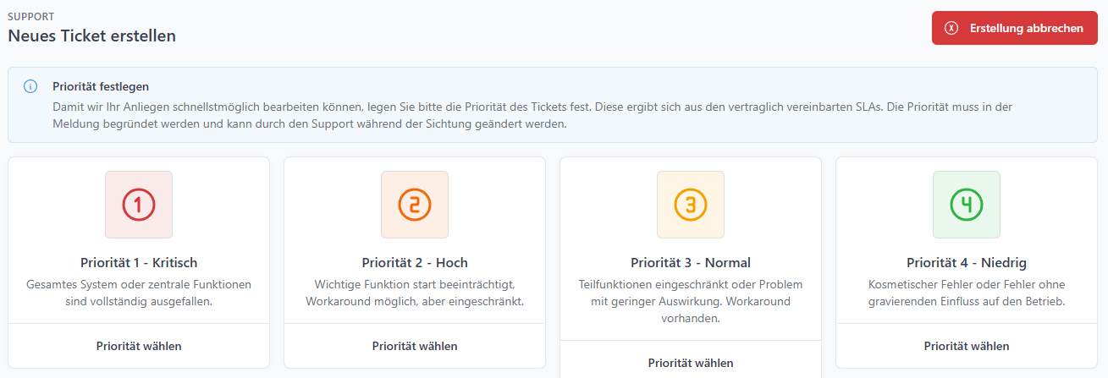Choose Priorität wählen under Priorität 3 - Normal

pos(691,363)
